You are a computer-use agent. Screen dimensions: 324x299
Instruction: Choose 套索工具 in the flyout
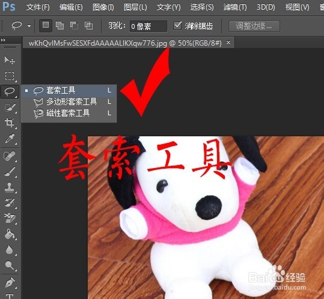pyautogui.click(x=69, y=91)
